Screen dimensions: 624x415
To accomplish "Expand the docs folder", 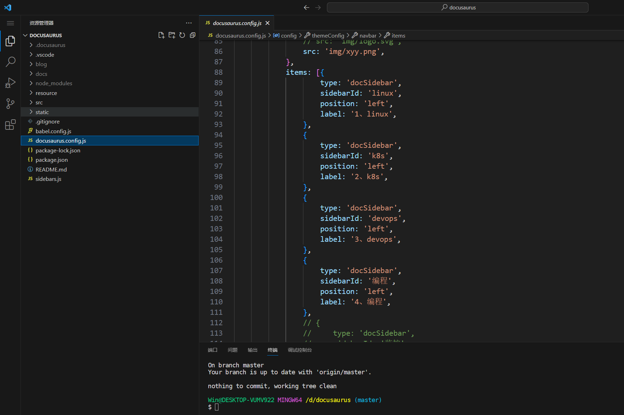I will tap(110, 74).
